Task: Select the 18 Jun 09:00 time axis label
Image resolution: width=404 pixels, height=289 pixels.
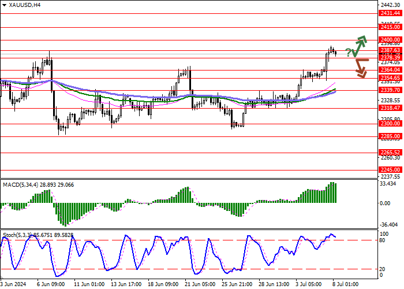Action: pyautogui.click(x=163, y=284)
